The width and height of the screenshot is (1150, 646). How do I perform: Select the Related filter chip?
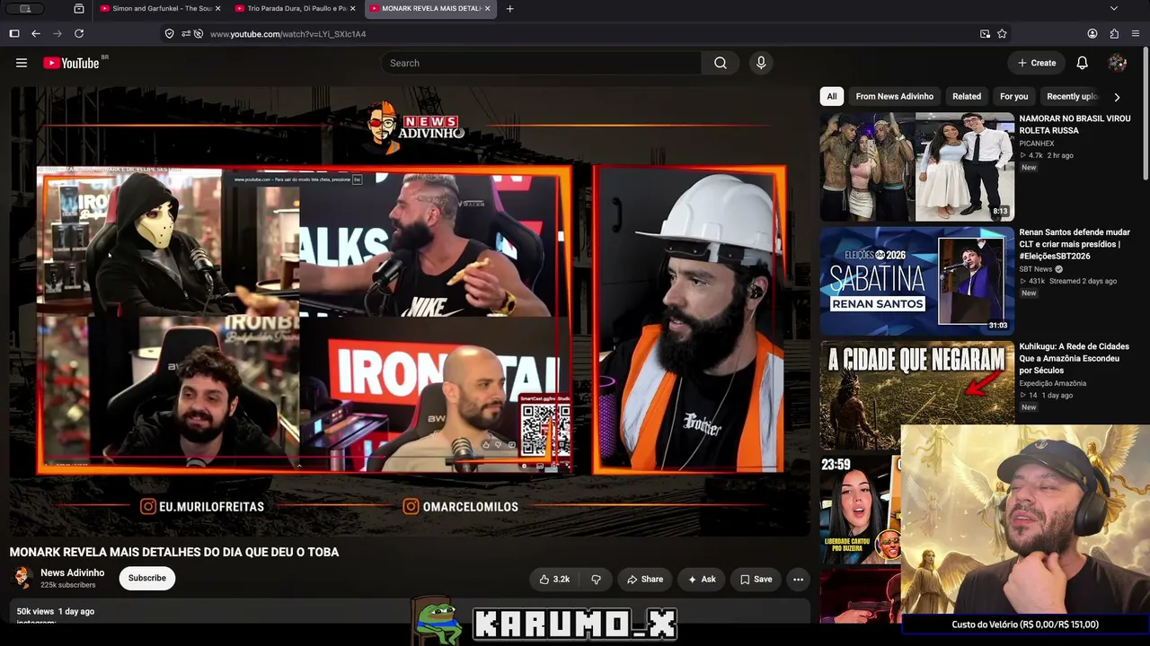967,97
